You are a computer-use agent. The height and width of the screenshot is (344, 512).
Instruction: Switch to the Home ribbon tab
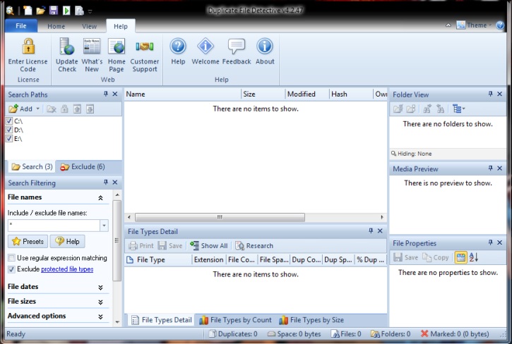56,26
